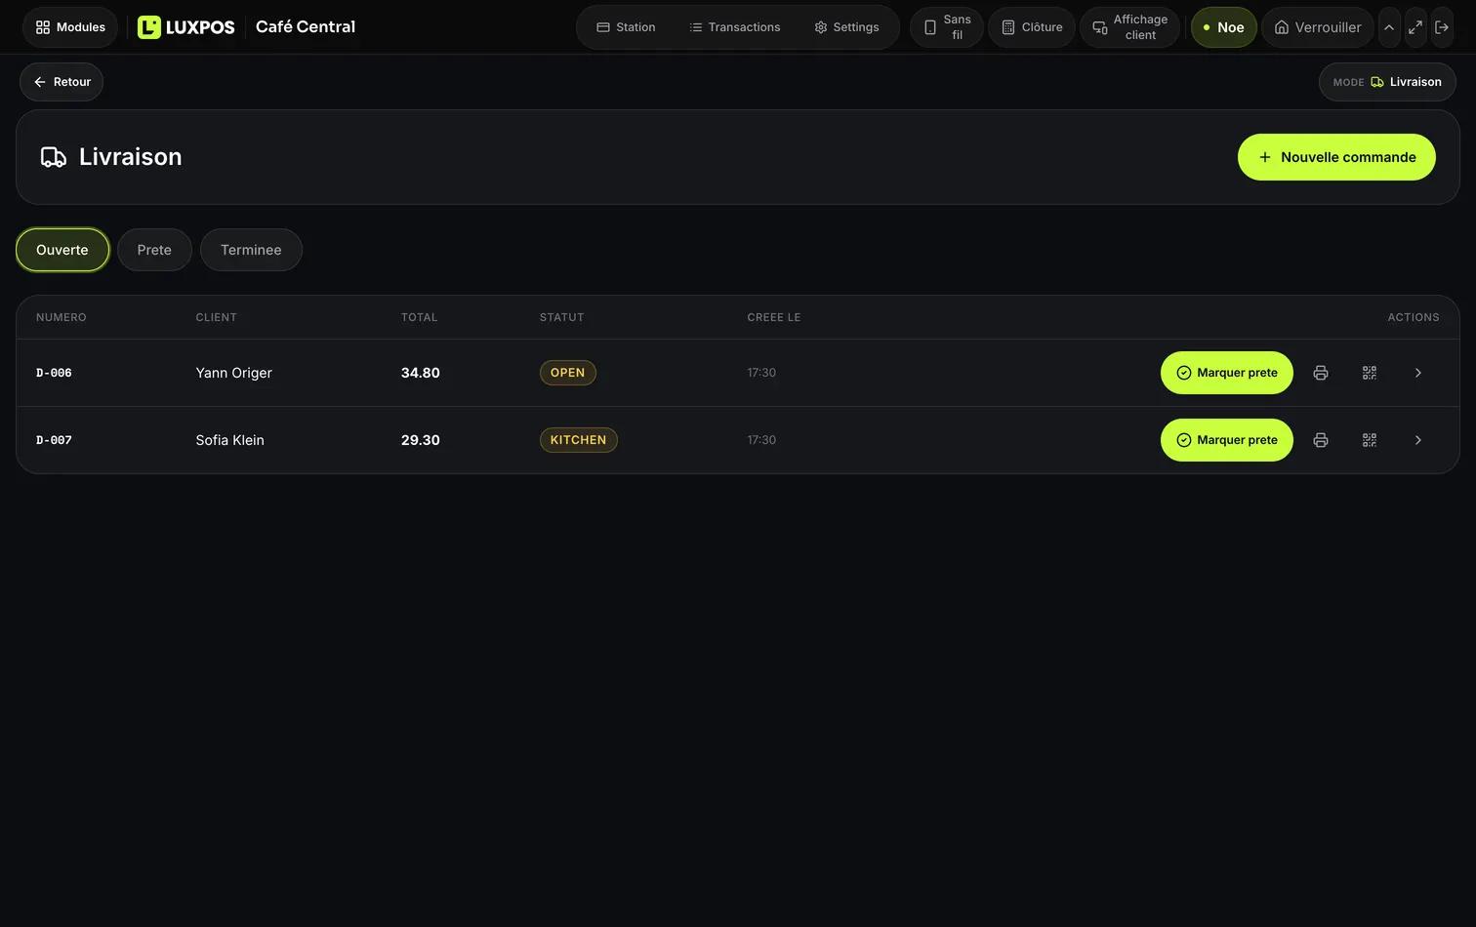The width and height of the screenshot is (1476, 927).
Task: Click the Café Central title
Action: (306, 27)
